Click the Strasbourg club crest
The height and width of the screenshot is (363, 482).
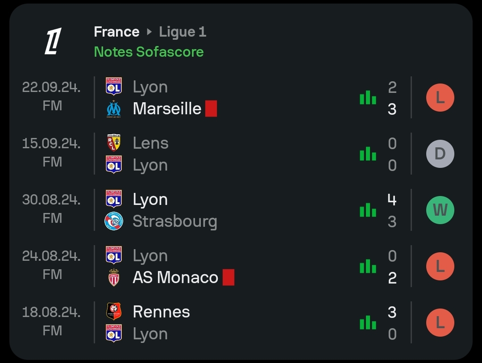[114, 221]
